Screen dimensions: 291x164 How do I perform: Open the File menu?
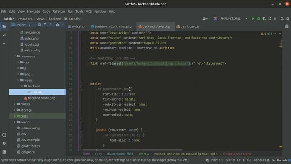coord(4,11)
